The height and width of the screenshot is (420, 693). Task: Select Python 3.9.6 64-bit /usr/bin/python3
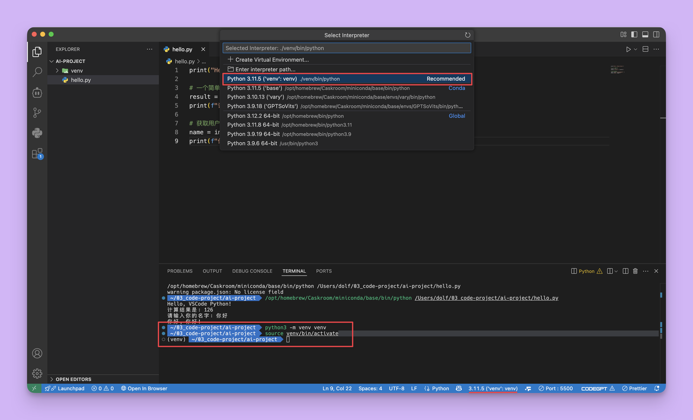347,143
